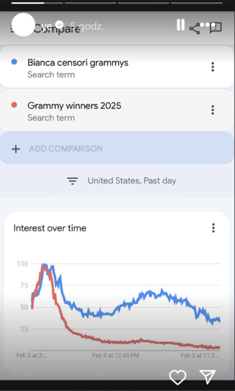Select the Bianca censori grammys search term

coord(78,63)
